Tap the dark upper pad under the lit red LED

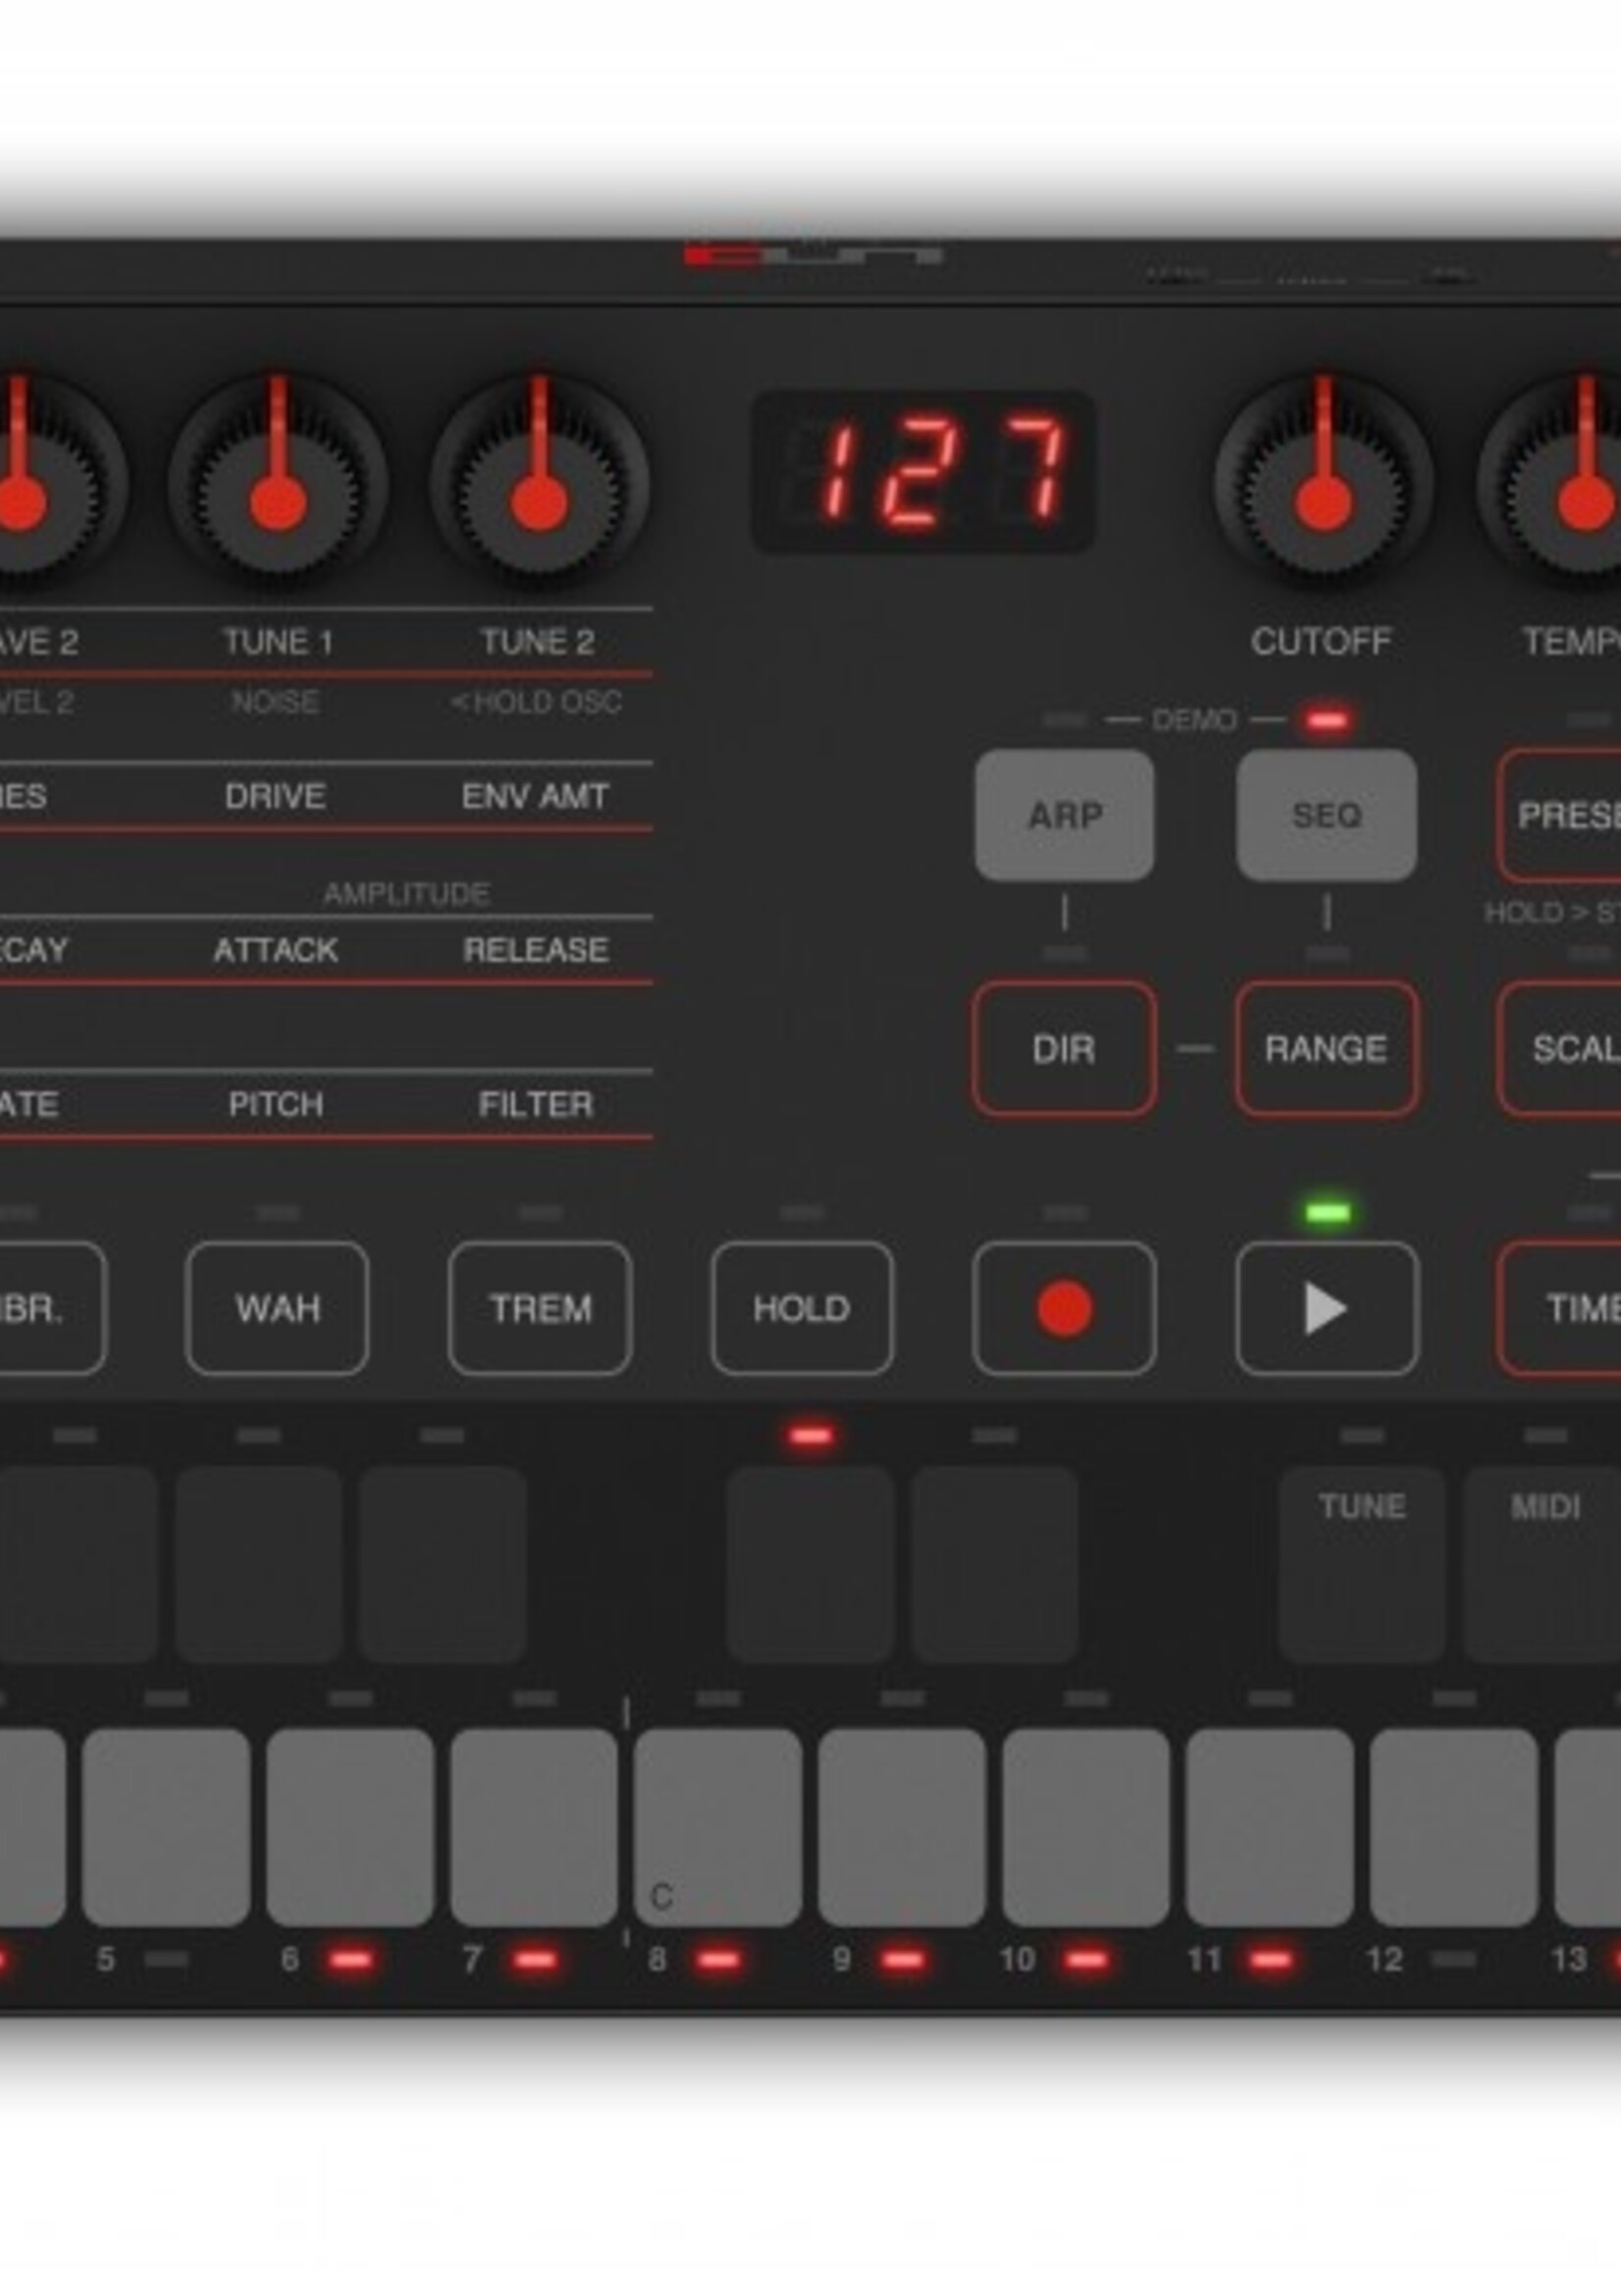[810, 1564]
